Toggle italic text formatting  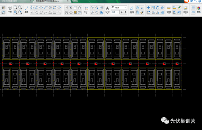pyautogui.click(x=125, y=12)
